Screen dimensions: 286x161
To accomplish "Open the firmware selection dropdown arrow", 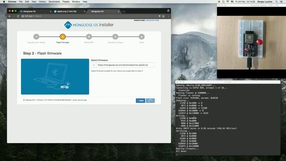I will coord(94,65).
